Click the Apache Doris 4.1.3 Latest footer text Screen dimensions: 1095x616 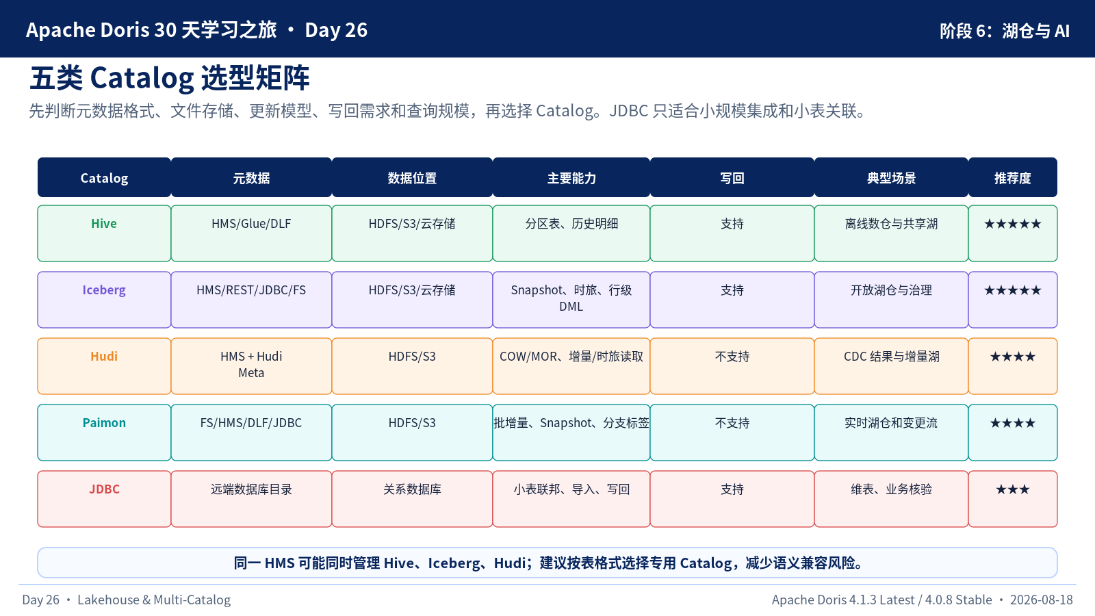(x=923, y=600)
